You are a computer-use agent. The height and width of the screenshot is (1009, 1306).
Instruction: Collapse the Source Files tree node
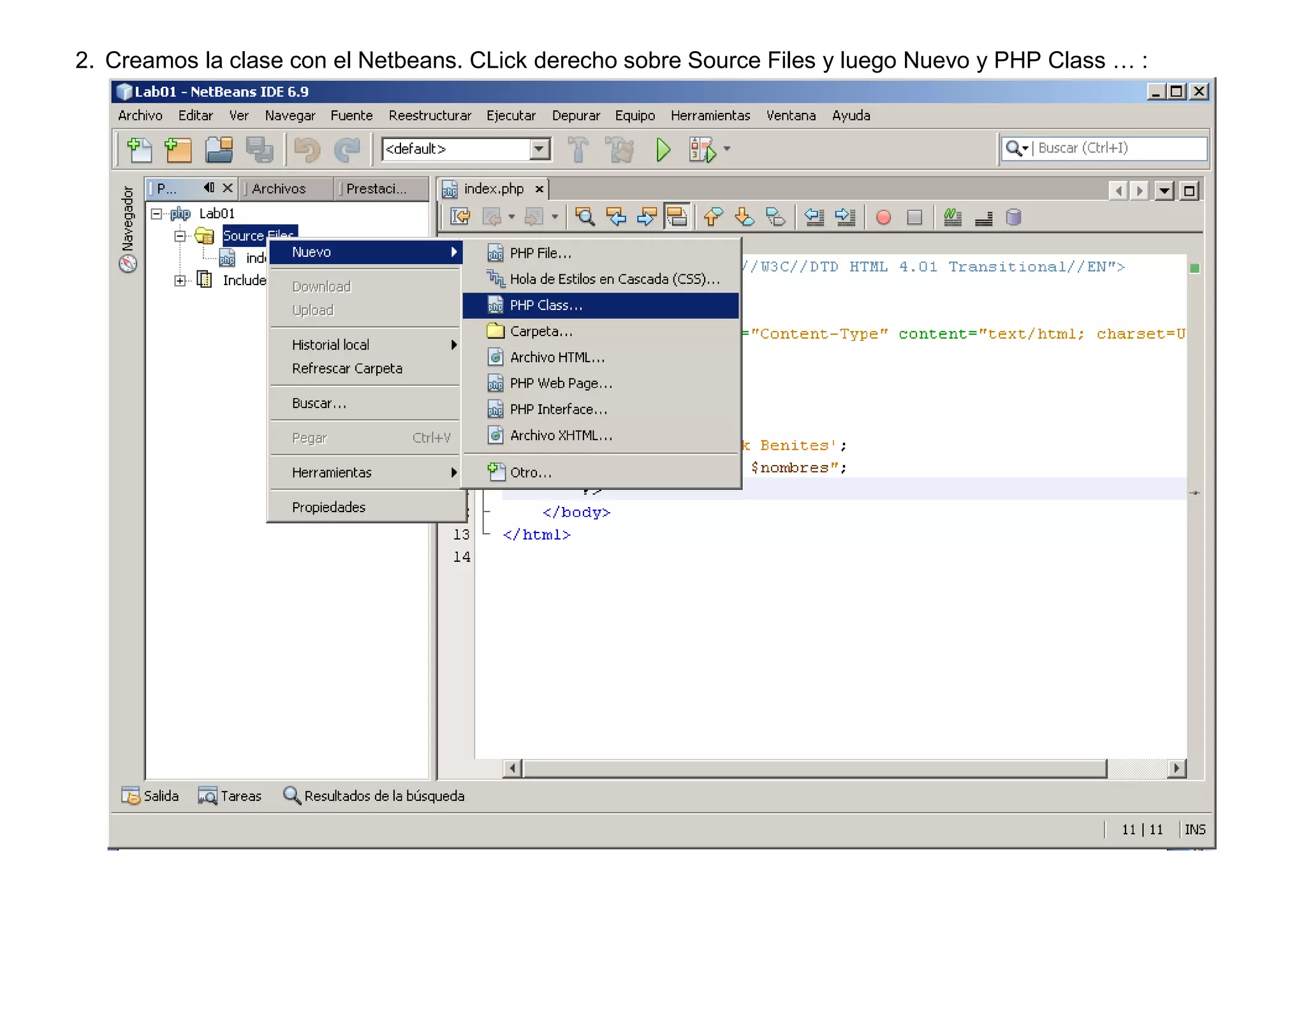180,236
